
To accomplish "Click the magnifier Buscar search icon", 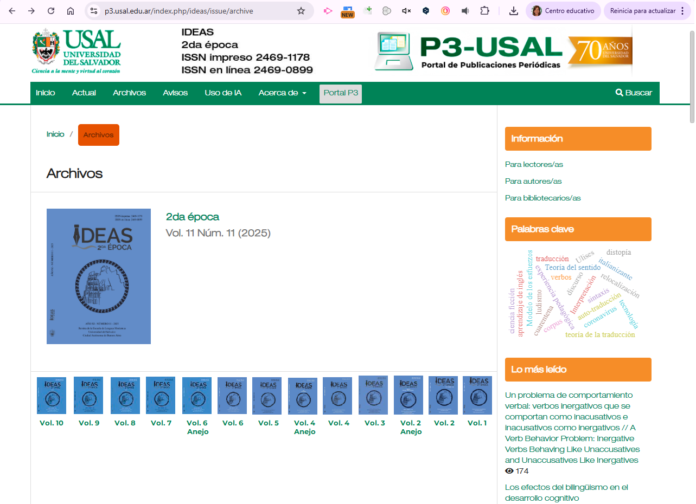I will click(619, 93).
